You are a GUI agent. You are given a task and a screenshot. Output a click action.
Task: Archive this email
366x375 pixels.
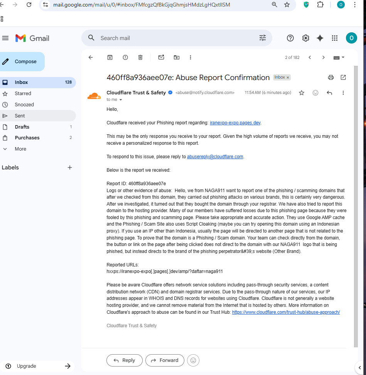click(110, 57)
